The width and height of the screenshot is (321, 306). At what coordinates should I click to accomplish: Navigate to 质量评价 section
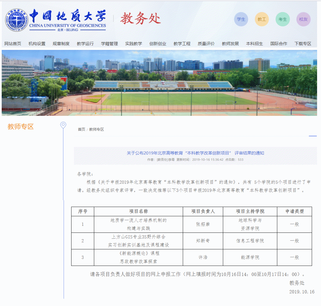pos(206,44)
